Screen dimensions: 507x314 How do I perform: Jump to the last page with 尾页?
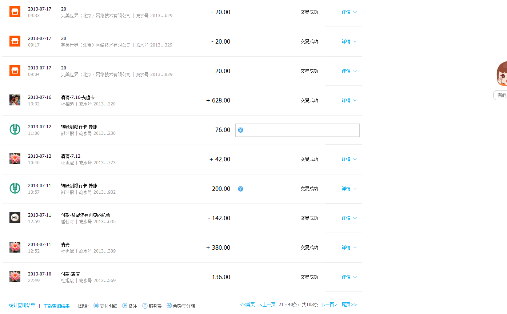tap(349, 305)
